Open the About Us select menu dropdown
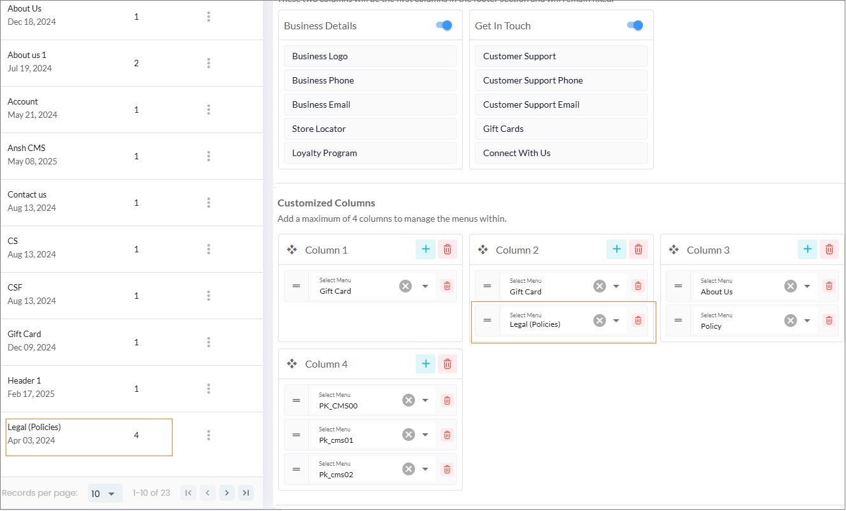The height and width of the screenshot is (511, 846). tap(807, 286)
